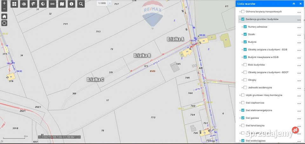Open the search magnifier tool
The width and height of the screenshot is (305, 144).
[x=81, y=4]
